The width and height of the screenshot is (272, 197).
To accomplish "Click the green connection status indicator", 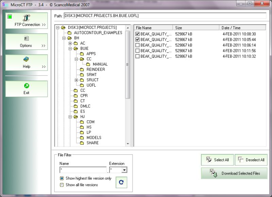I will (10, 17).
